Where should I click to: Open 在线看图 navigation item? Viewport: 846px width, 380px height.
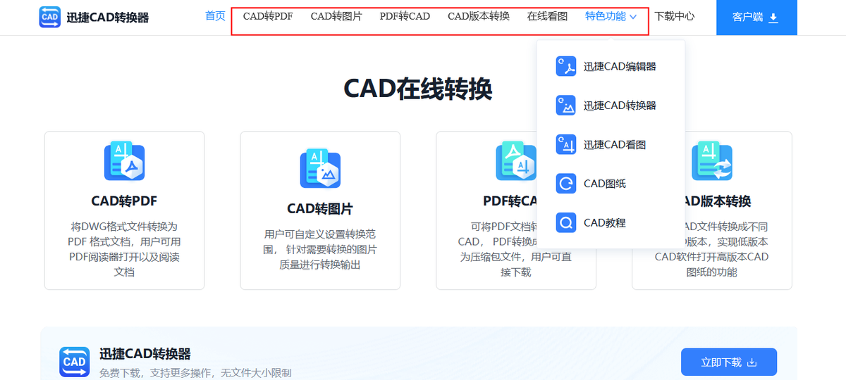547,16
